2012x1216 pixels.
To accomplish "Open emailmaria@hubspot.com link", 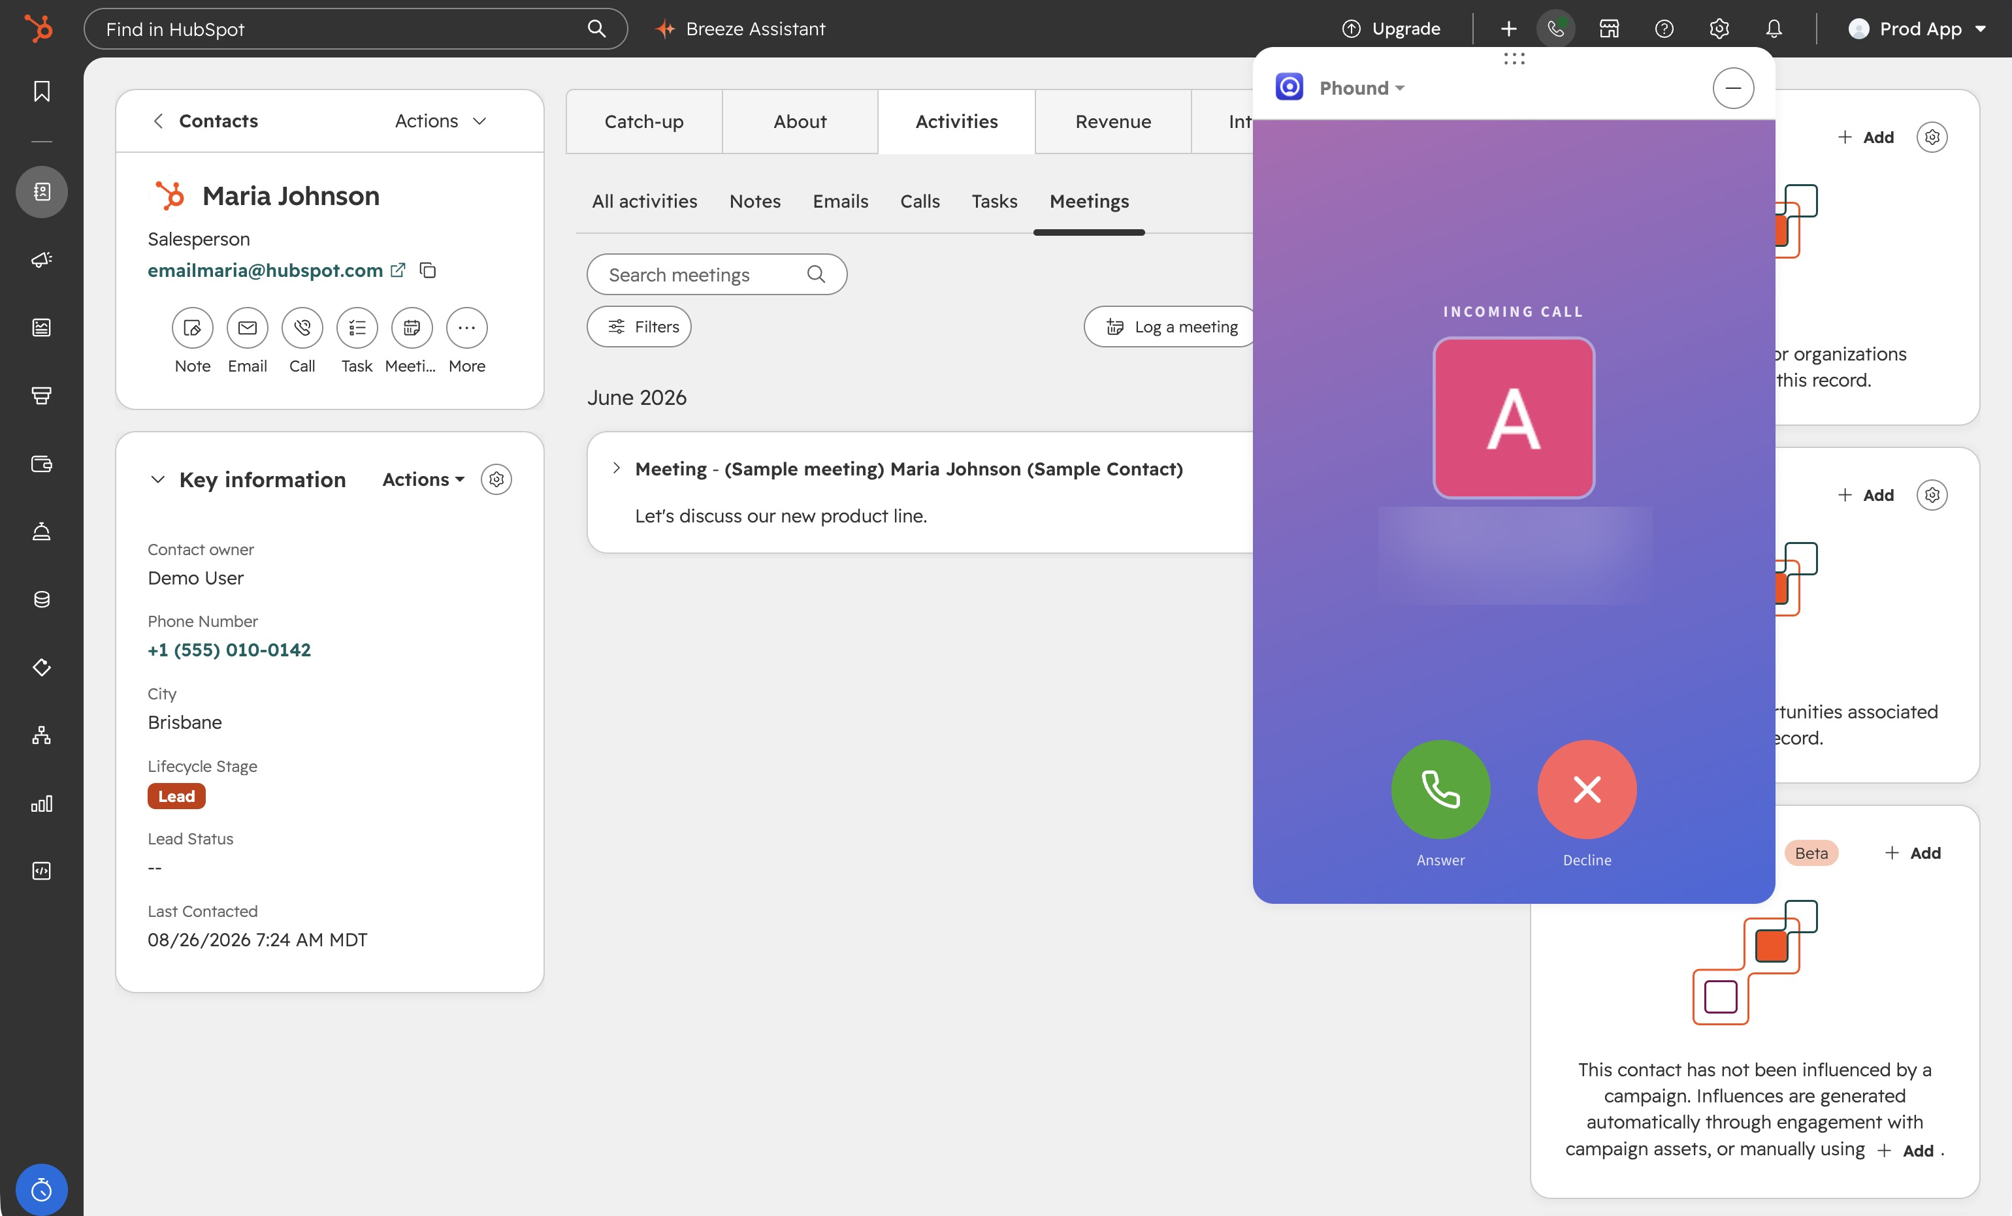I will [265, 270].
